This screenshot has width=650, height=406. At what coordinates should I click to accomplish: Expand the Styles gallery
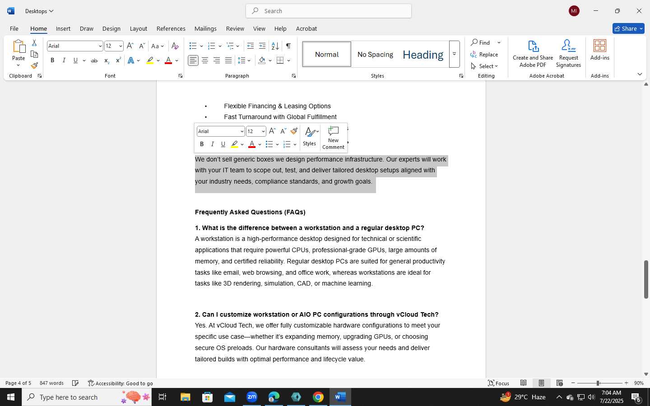click(x=454, y=54)
